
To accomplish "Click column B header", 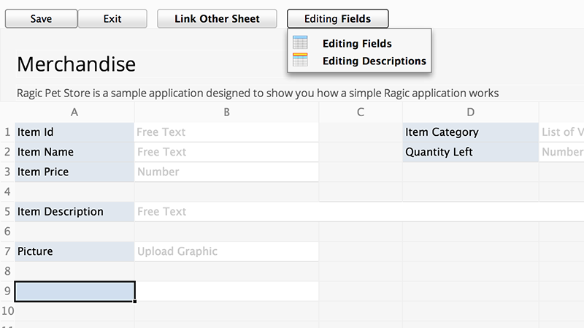I will 226,112.
